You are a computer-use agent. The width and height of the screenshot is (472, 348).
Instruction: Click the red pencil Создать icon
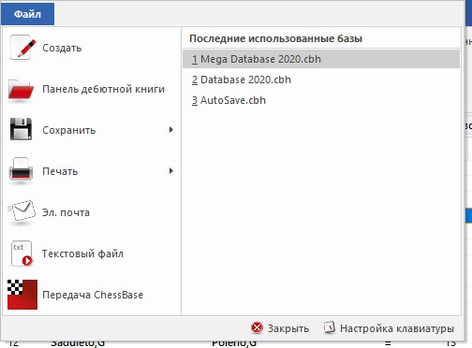[22, 48]
